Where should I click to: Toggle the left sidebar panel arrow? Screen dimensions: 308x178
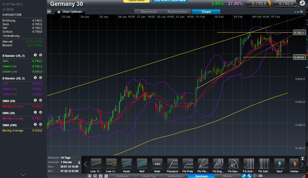coord(49,12)
